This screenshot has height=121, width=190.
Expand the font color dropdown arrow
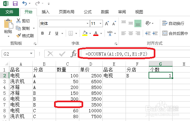click(101, 33)
